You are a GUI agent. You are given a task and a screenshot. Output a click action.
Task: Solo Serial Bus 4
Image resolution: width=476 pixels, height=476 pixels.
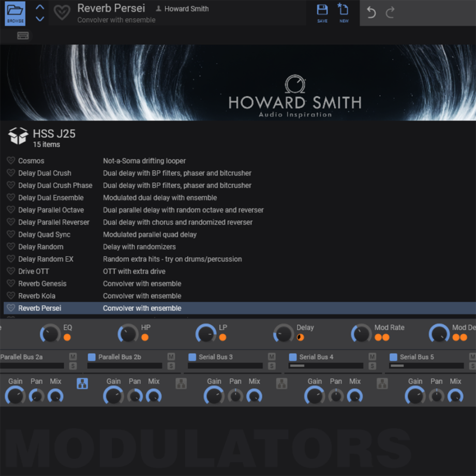pos(372,365)
